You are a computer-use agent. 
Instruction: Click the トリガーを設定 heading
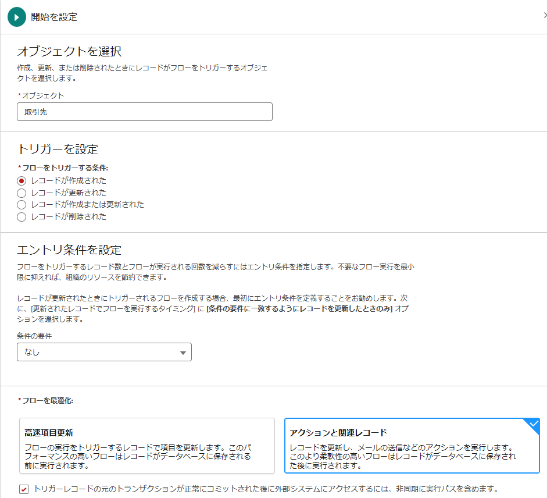tap(58, 149)
